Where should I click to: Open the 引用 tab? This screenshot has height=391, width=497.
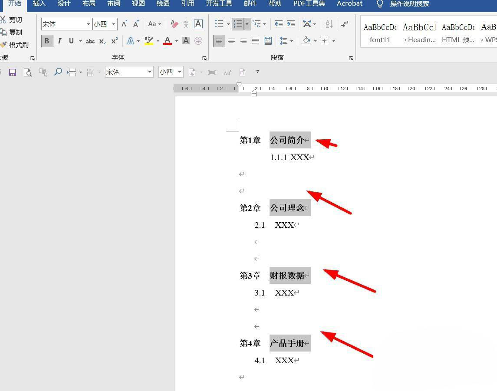click(x=188, y=4)
